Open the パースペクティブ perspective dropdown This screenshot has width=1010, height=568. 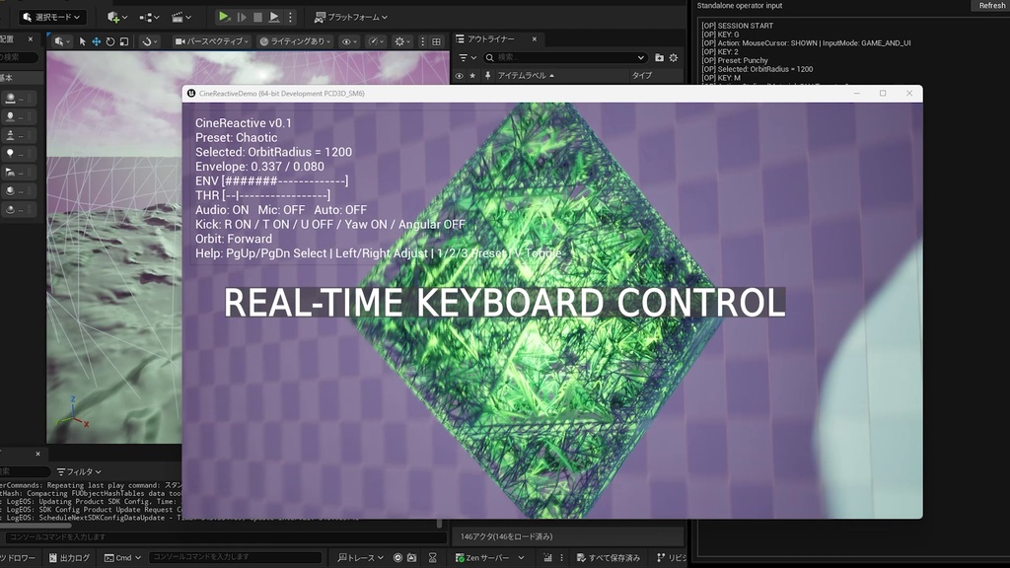coord(211,41)
